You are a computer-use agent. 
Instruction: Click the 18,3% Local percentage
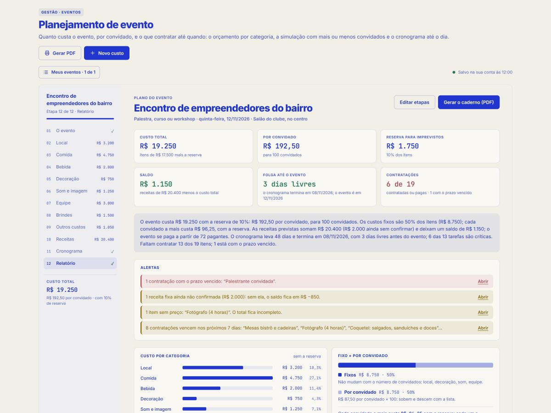(x=315, y=368)
